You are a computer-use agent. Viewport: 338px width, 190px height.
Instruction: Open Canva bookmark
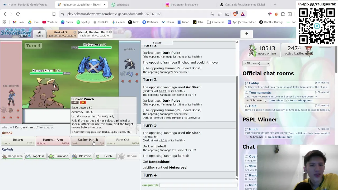coord(67,22)
